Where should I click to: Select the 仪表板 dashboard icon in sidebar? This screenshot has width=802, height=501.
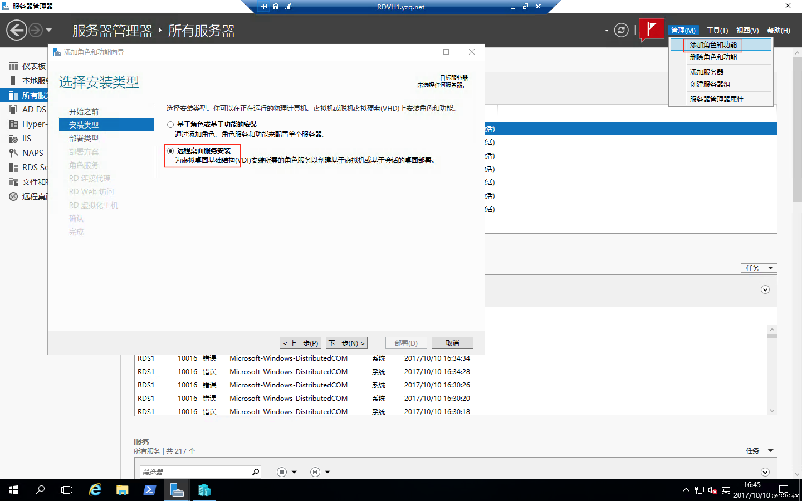point(13,66)
